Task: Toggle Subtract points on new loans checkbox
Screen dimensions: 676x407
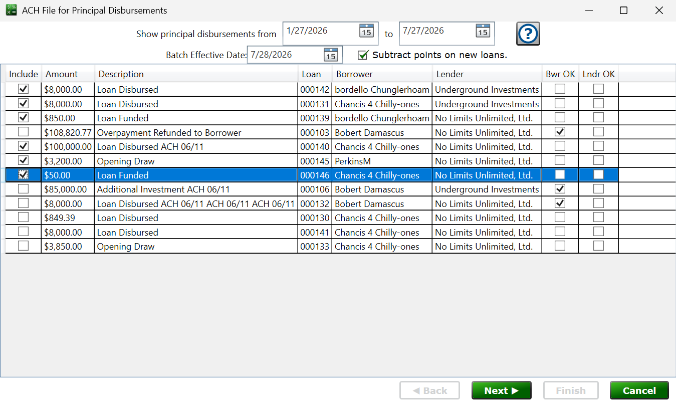Action: [x=363, y=55]
